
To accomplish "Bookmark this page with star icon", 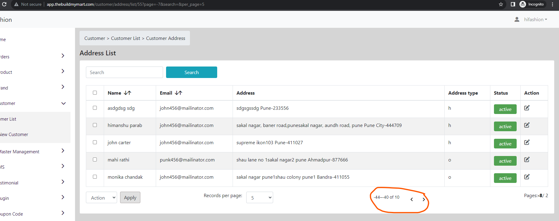I will [501, 4].
